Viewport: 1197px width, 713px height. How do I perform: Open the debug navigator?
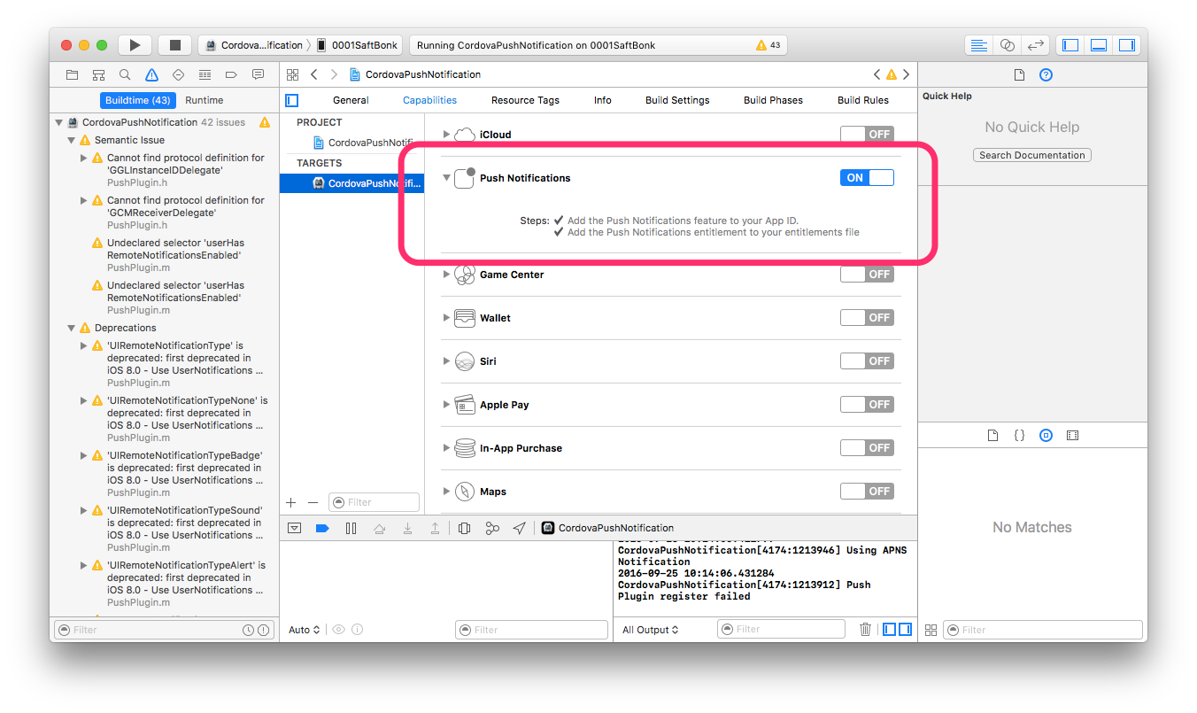click(x=205, y=74)
